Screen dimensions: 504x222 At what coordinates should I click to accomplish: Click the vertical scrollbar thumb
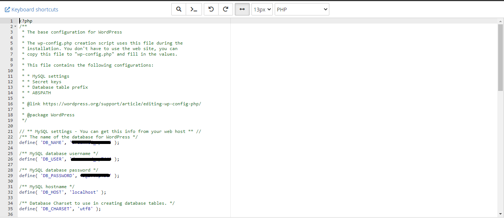click(x=500, y=57)
